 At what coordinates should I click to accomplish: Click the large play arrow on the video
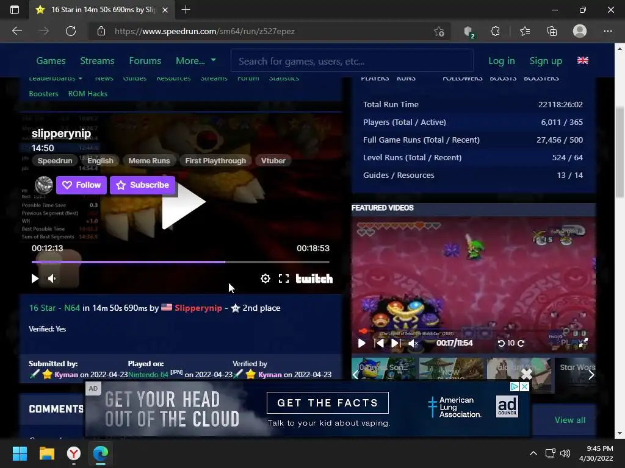(183, 202)
